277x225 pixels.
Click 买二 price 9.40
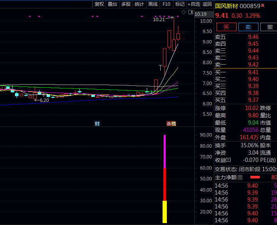(x=253, y=79)
